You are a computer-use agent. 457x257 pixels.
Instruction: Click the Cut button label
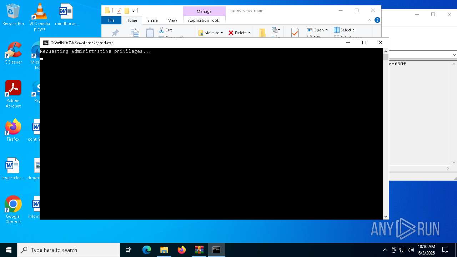169,30
